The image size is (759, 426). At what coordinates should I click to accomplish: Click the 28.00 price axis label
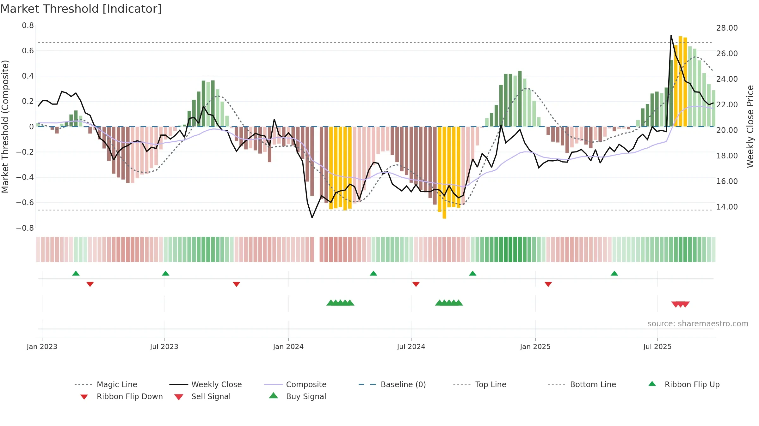pyautogui.click(x=727, y=28)
